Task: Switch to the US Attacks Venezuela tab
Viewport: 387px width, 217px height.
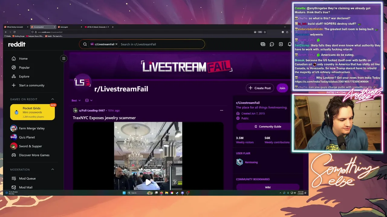Action: click(97, 27)
